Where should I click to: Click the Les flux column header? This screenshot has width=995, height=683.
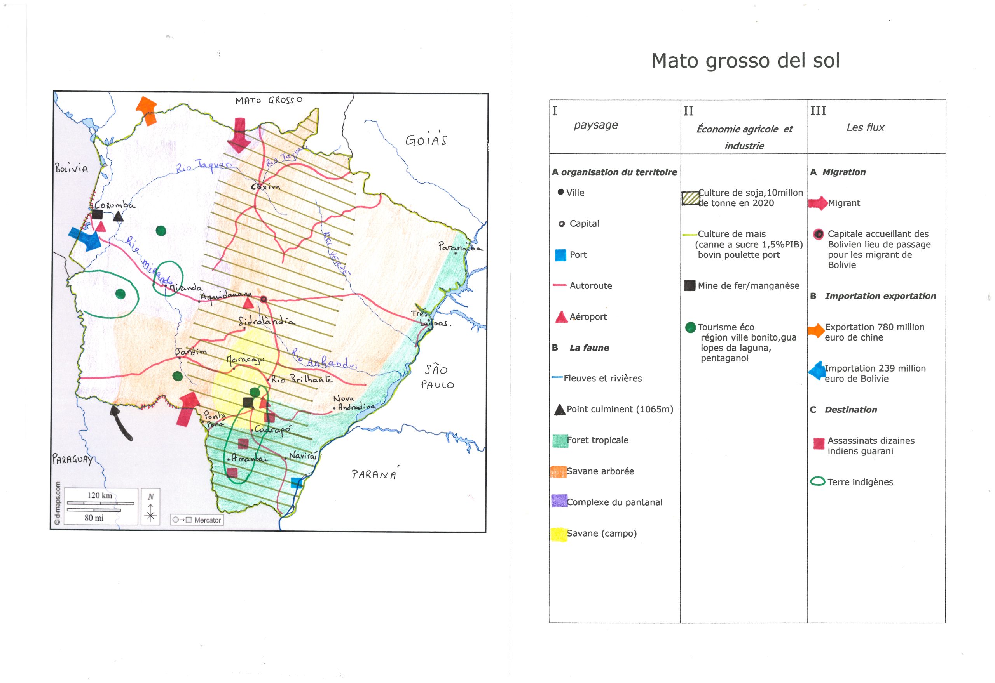(x=865, y=127)
